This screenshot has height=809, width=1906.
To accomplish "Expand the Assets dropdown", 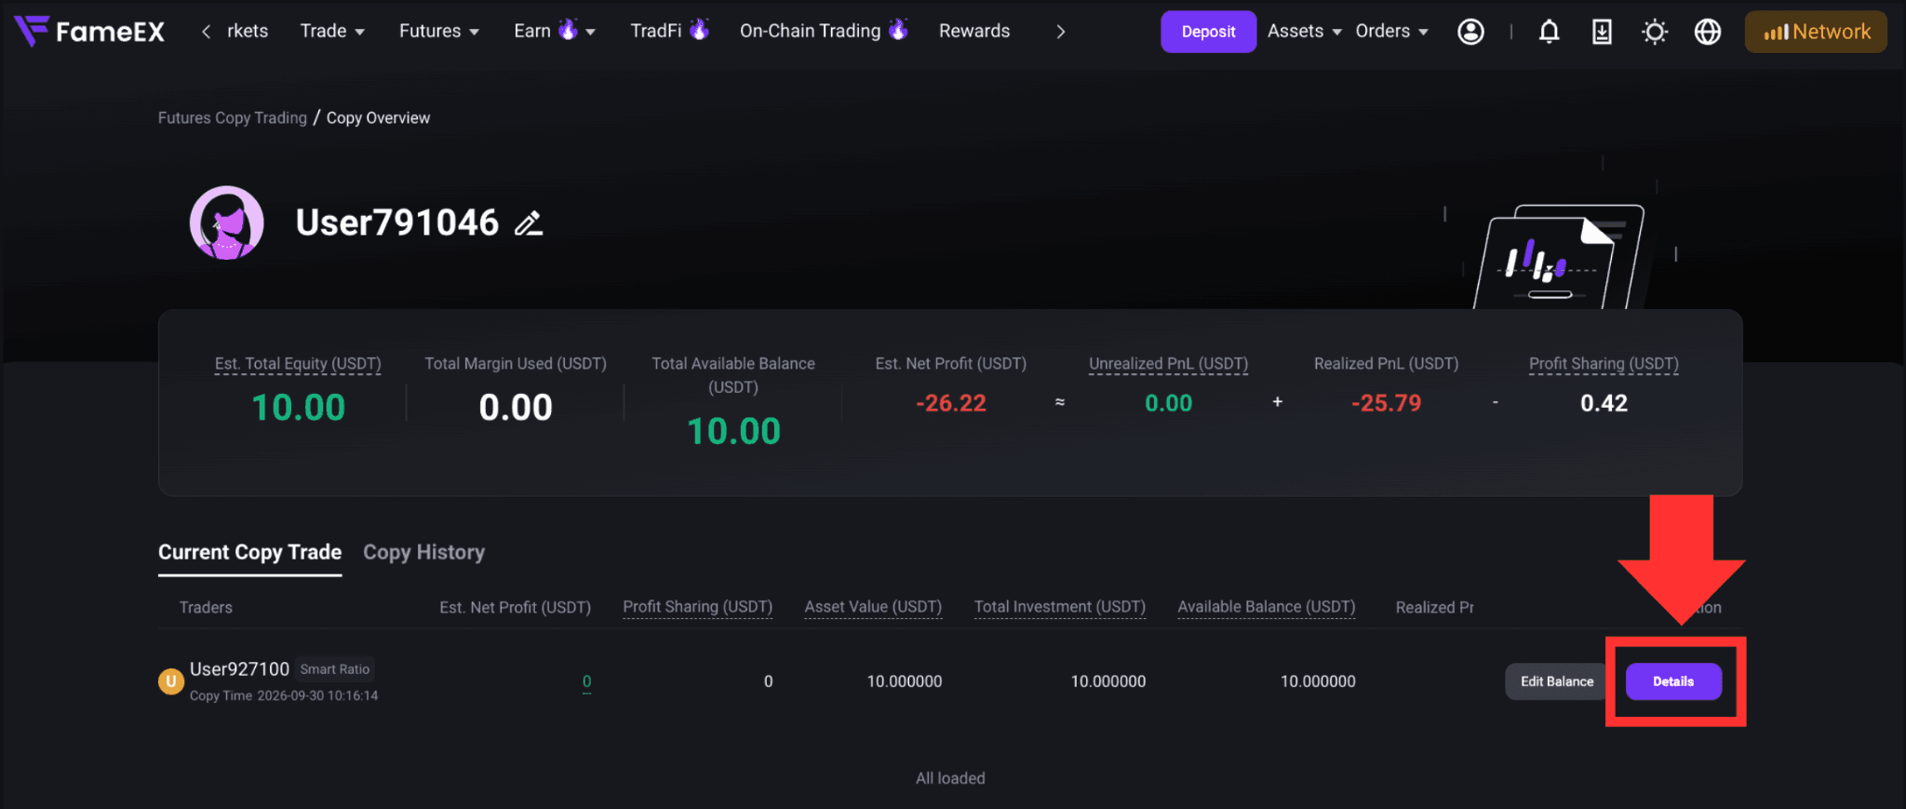I will coord(1305,31).
